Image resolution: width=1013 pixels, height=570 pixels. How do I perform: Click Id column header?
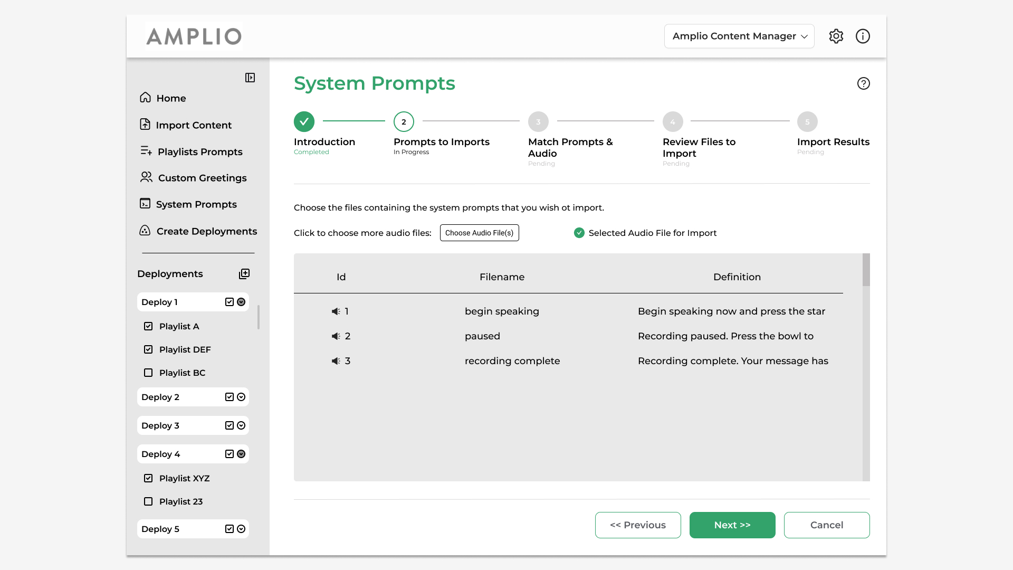[x=341, y=277]
